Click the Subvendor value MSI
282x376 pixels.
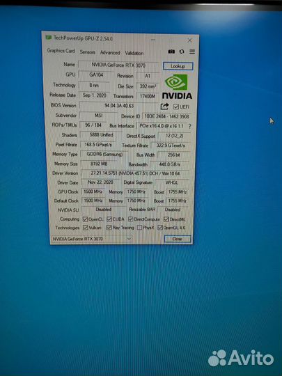99,116
